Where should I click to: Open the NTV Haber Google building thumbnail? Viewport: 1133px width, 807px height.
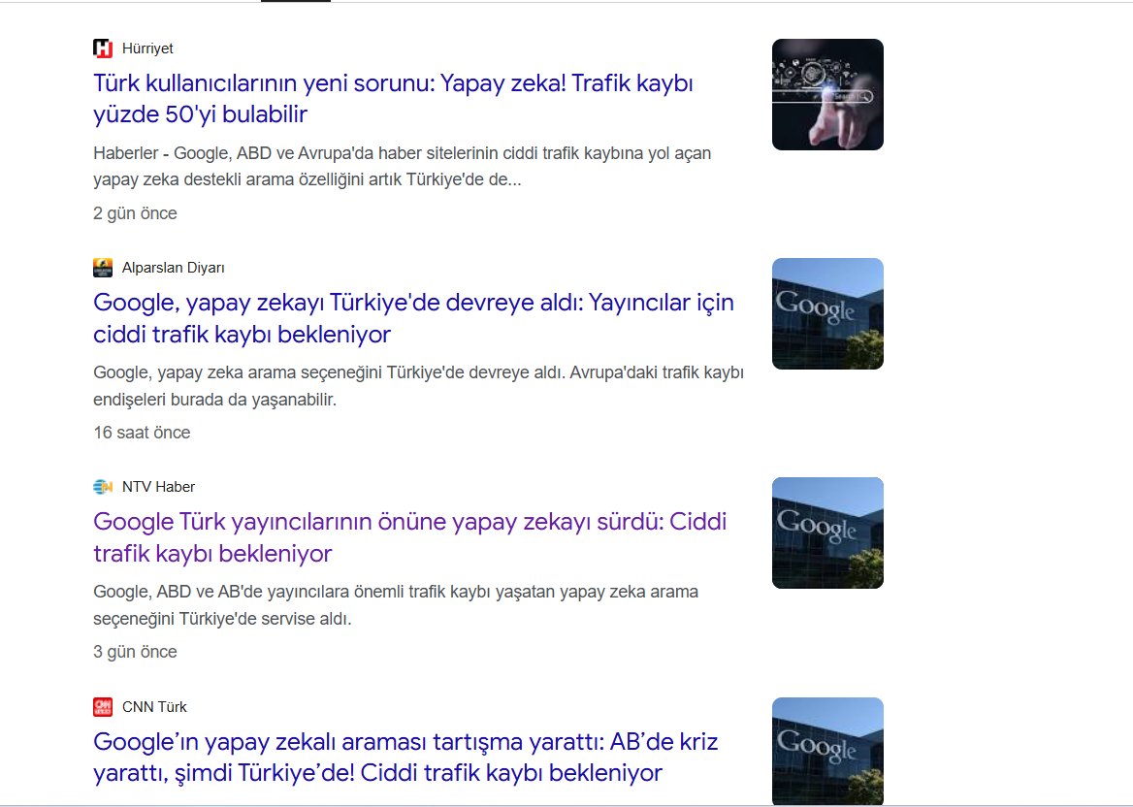[x=827, y=533]
